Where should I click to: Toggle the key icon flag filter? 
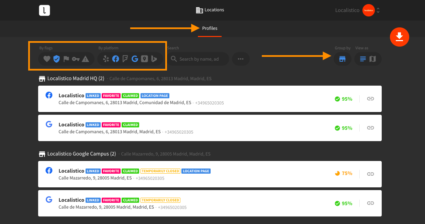[76, 59]
